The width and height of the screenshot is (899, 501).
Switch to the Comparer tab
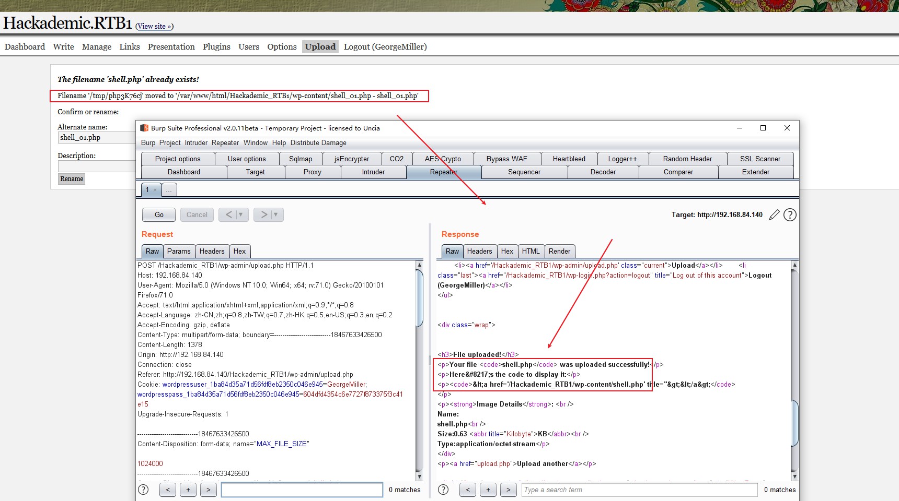pos(678,172)
